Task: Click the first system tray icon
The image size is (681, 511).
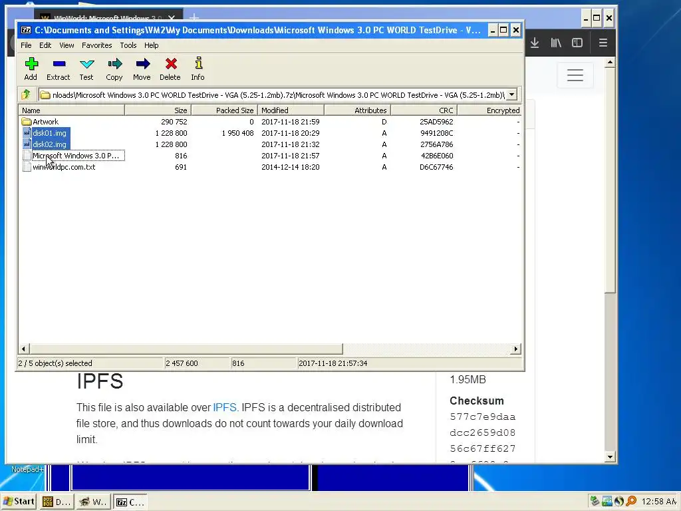Action: [595, 502]
